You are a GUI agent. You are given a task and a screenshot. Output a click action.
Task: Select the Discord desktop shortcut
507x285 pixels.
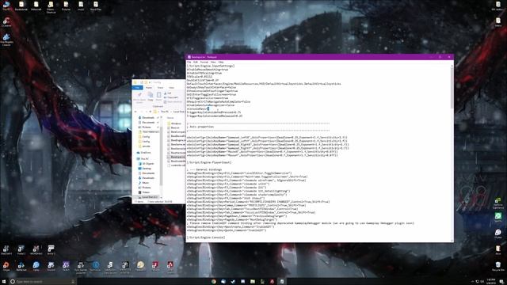[x=51, y=266]
